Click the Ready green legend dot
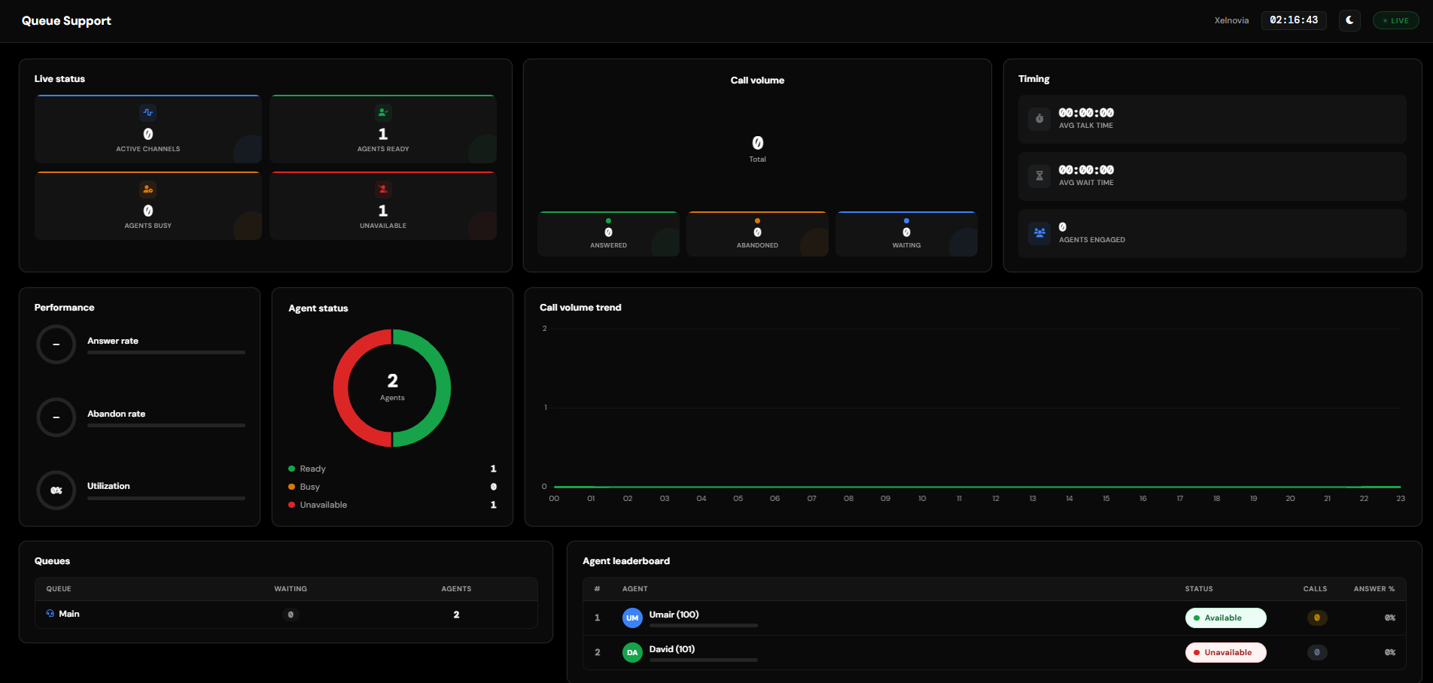The image size is (1433, 683). (x=291, y=469)
